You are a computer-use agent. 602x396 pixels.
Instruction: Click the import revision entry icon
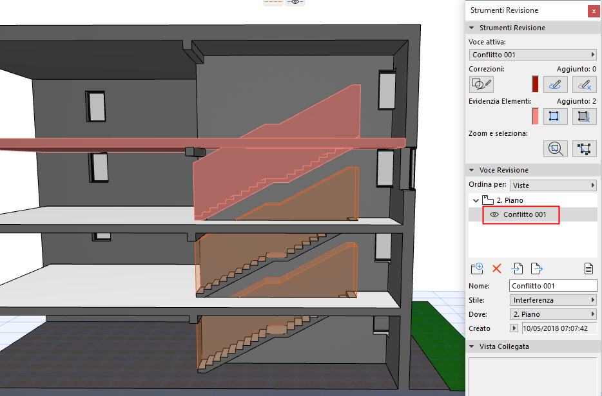pos(517,269)
